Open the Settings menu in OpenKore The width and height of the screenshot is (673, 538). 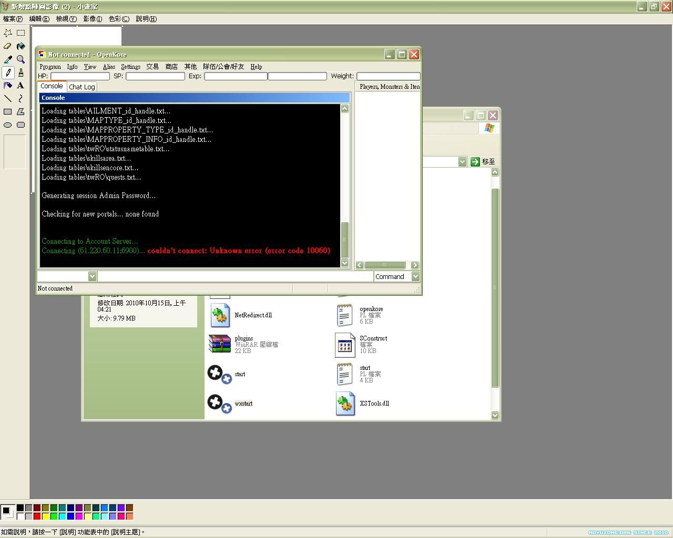(x=130, y=67)
